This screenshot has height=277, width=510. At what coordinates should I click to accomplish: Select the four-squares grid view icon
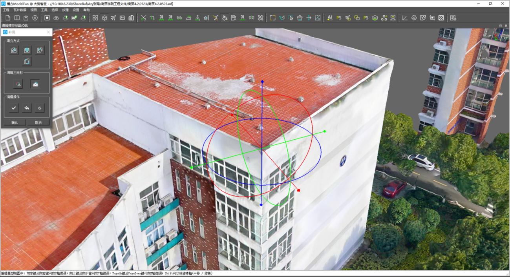[x=95, y=18]
